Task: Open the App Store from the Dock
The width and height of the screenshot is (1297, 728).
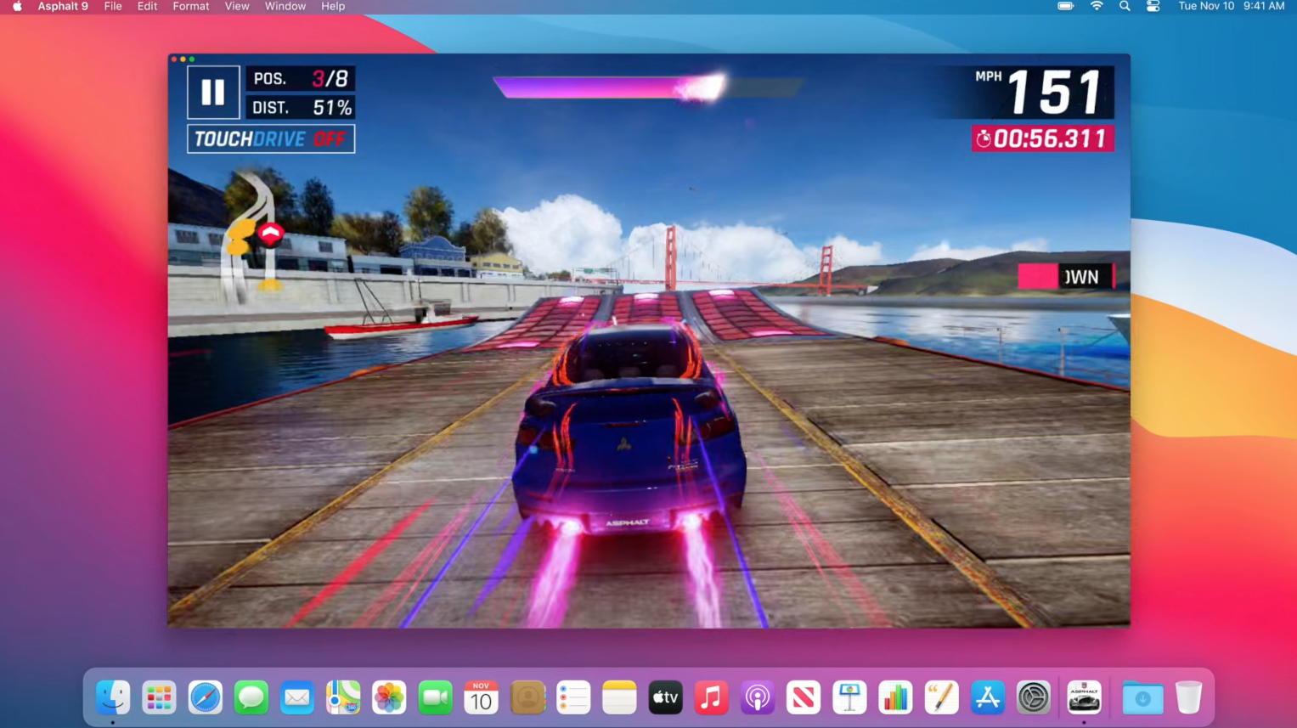Action: [987, 697]
